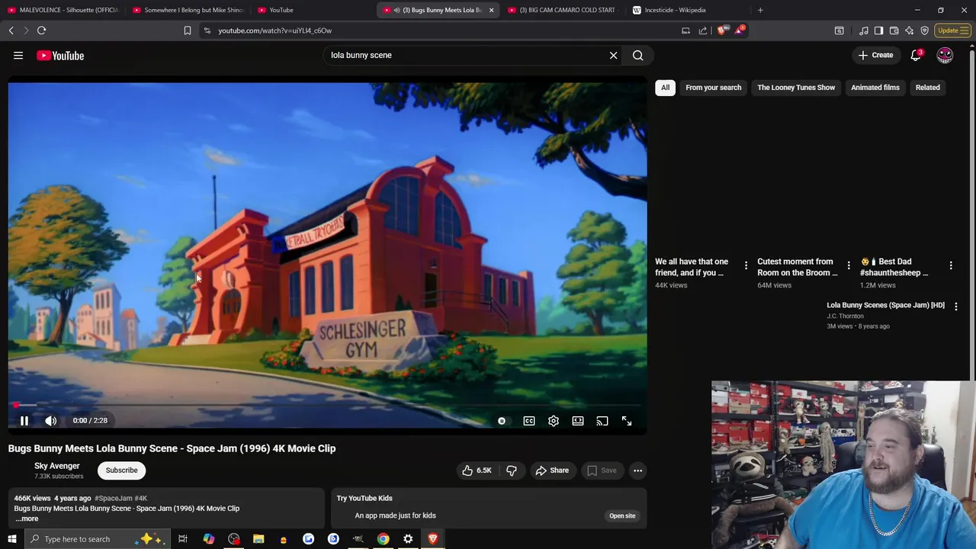Select 'The Looney Tunes Show' chip
The height and width of the screenshot is (549, 976).
[796, 88]
